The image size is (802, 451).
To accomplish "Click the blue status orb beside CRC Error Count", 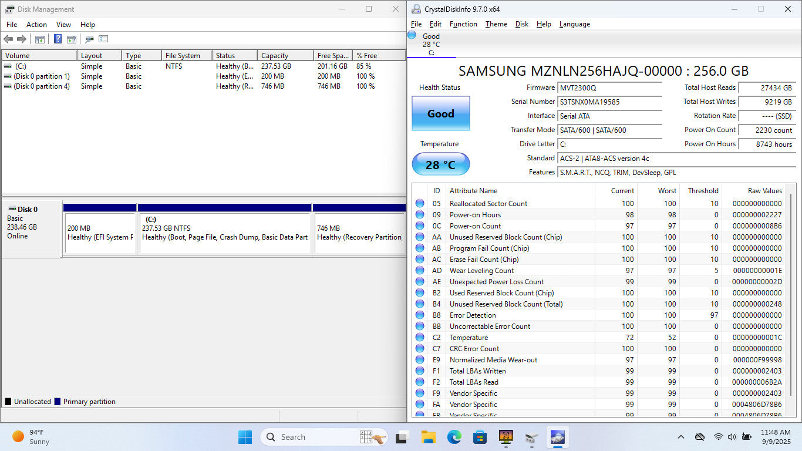I will [420, 348].
